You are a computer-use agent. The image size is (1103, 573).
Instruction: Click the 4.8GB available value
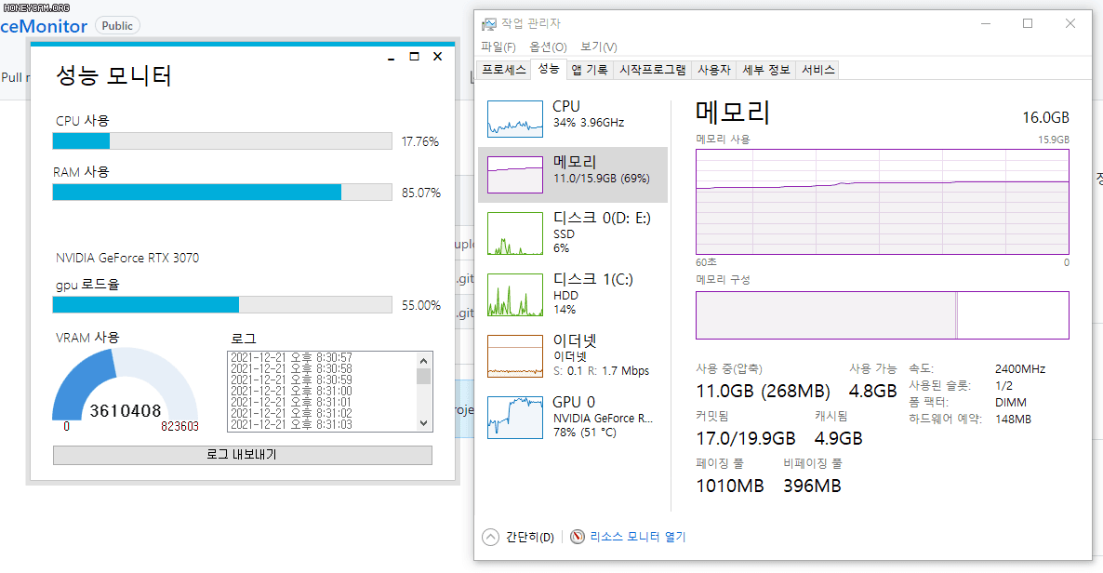873,392
